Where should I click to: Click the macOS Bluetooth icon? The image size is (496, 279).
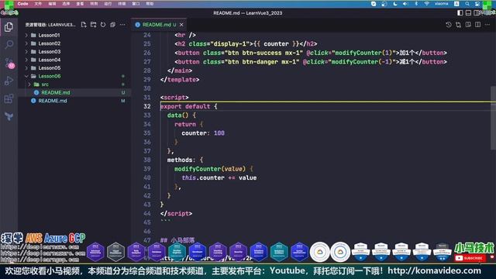tap(416, 4)
